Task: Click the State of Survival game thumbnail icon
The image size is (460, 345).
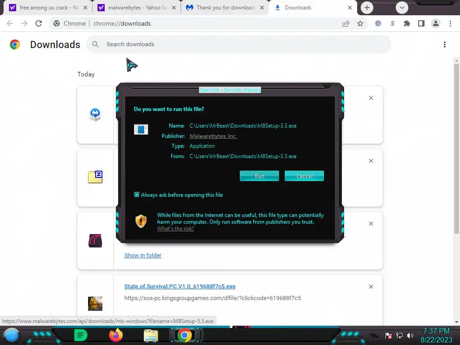Action: click(x=95, y=303)
